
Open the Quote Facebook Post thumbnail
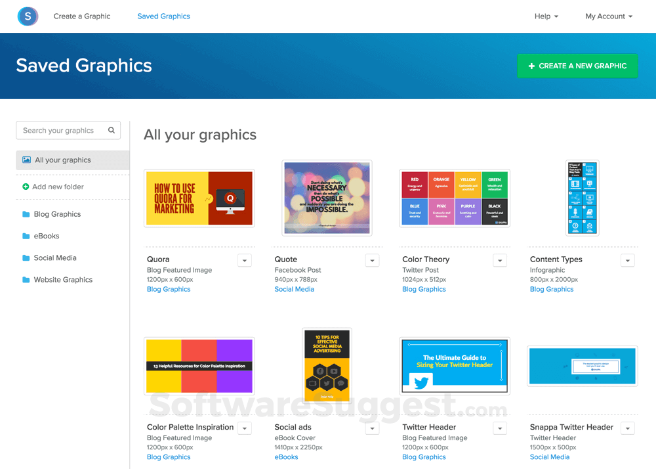click(x=327, y=198)
